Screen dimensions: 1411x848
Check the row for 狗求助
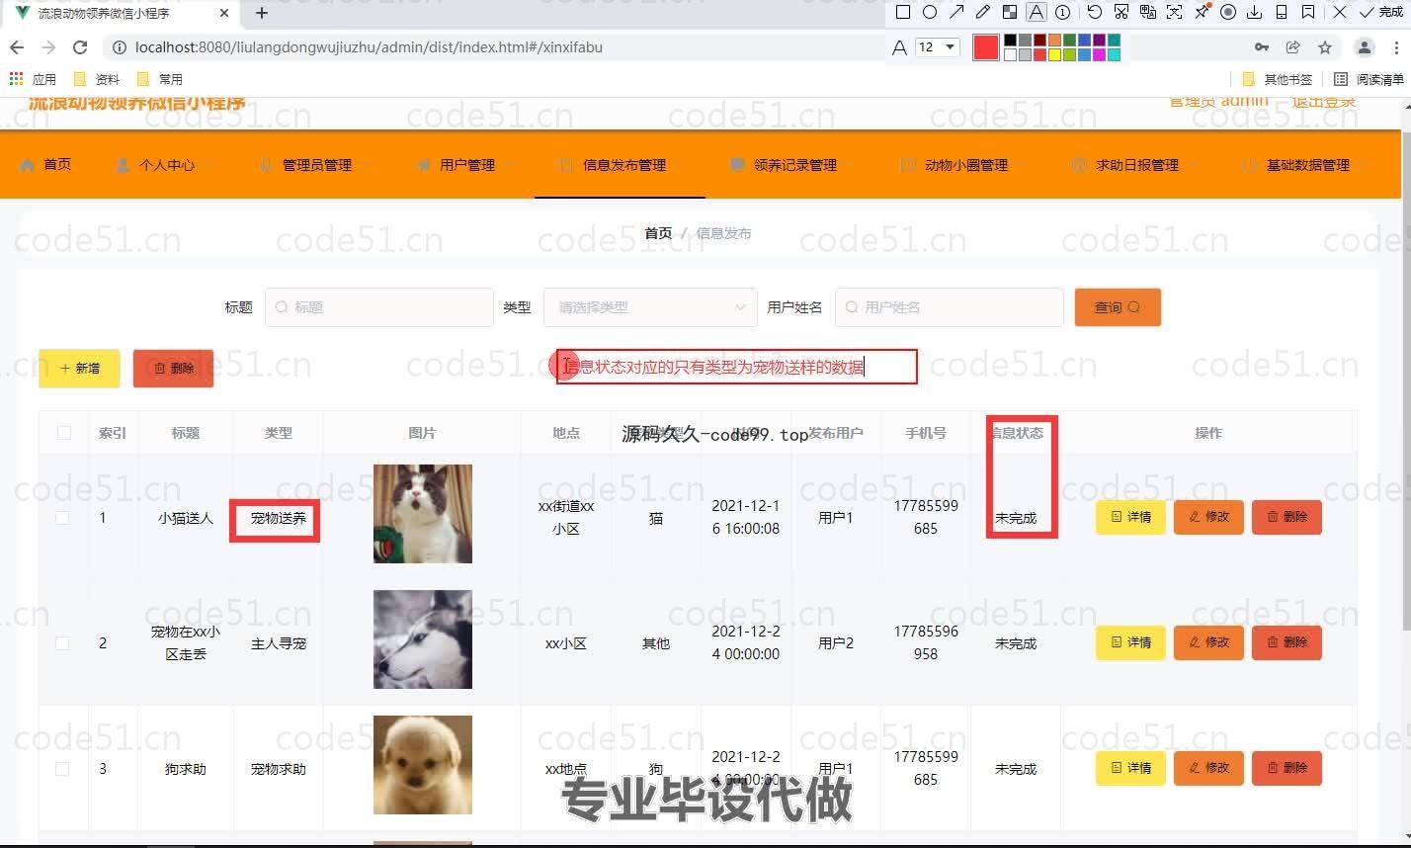click(62, 768)
